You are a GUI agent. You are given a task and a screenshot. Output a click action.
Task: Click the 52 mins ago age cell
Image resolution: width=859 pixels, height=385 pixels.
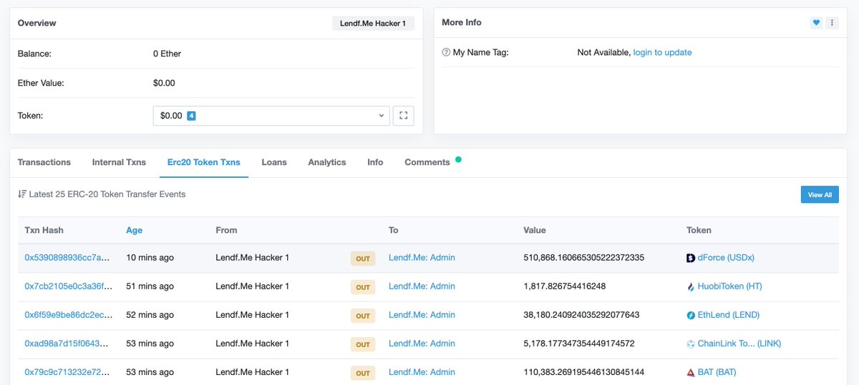point(150,314)
